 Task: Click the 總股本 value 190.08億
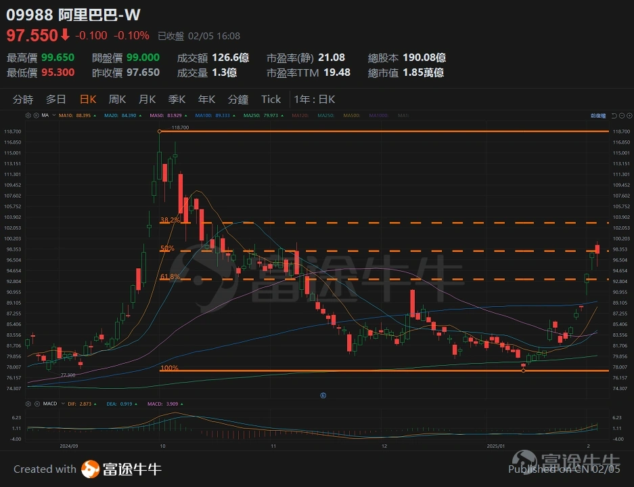(x=424, y=58)
